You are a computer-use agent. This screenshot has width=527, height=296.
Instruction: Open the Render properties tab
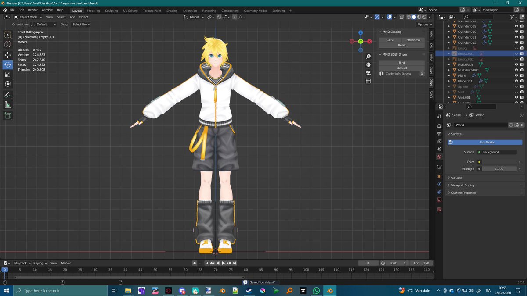coord(440,126)
